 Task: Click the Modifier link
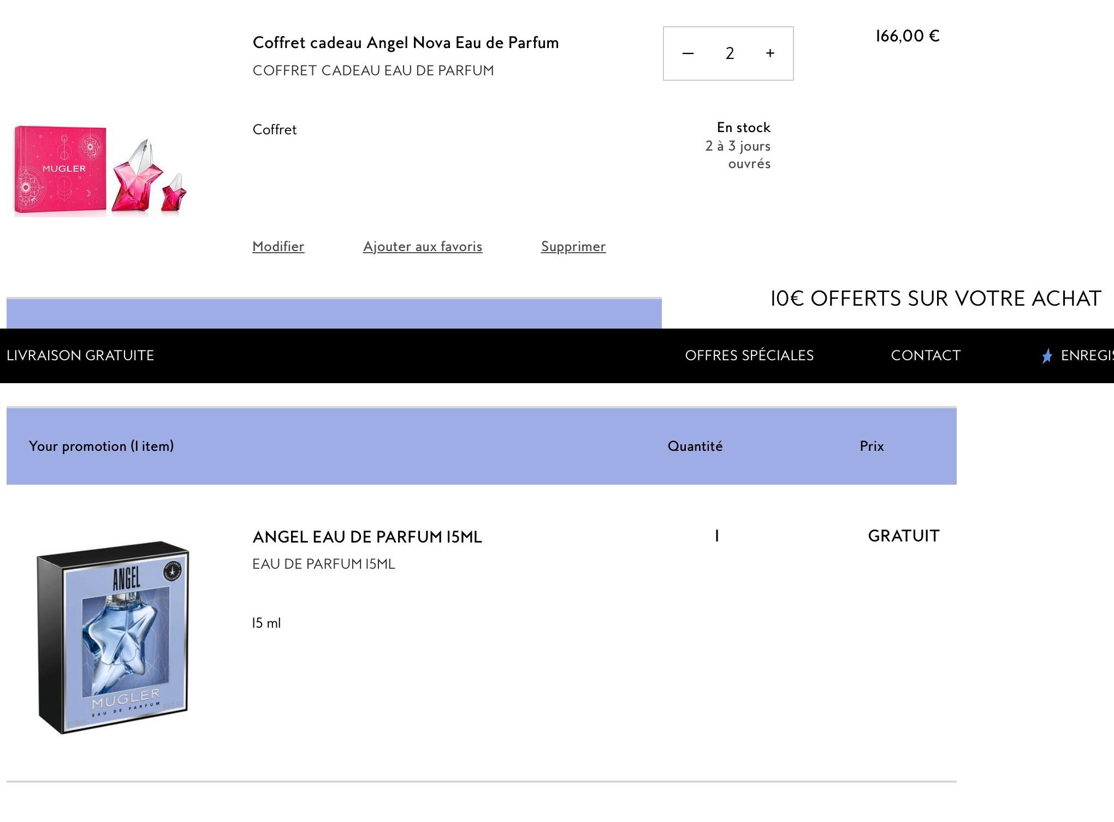(278, 247)
